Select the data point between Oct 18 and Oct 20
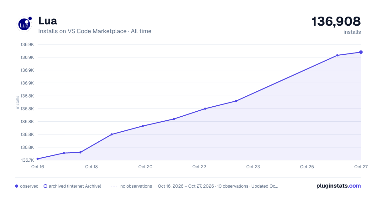The width and height of the screenshot is (376, 197). tap(112, 134)
